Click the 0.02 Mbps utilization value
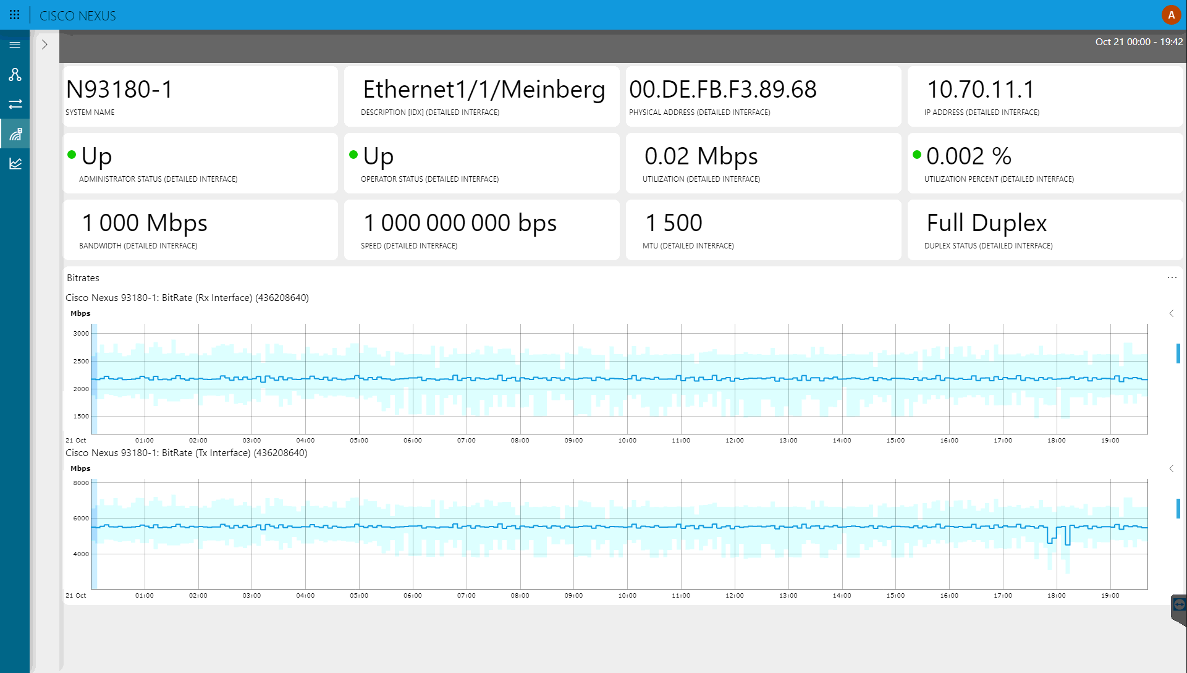Image resolution: width=1187 pixels, height=673 pixels. [x=701, y=156]
